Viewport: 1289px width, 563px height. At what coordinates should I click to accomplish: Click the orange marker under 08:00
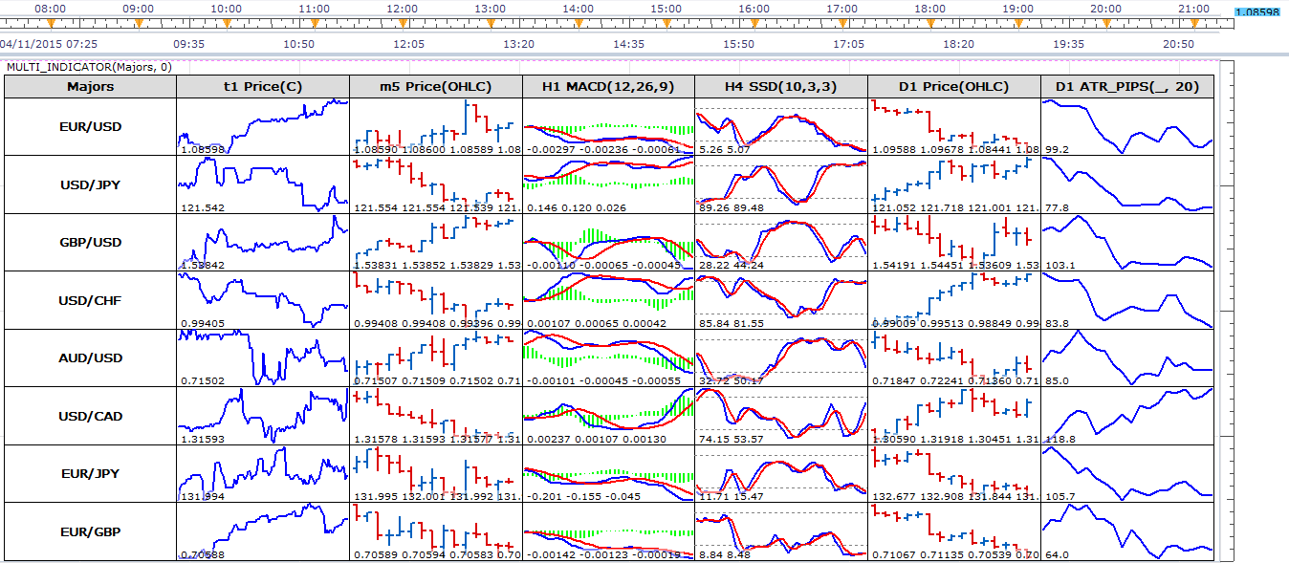pyautogui.click(x=50, y=22)
